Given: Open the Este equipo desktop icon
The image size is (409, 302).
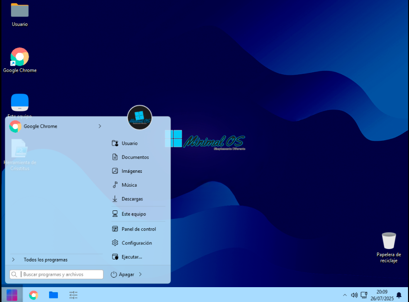Looking at the screenshot, I should 20,106.
